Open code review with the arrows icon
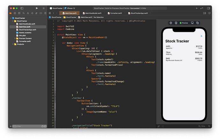 202,8
